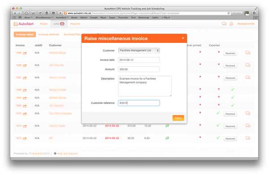The image size is (269, 175).
Task: Open export icon beside invoice 1089
Action: [x=25, y=53]
